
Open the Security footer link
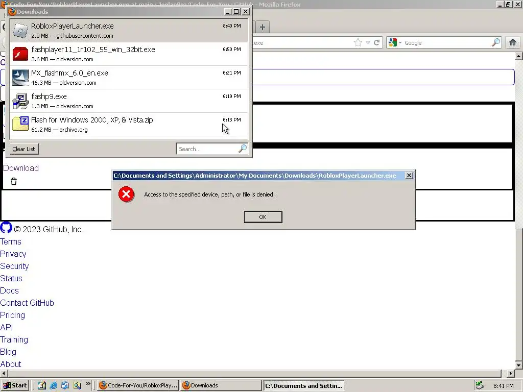(14, 266)
